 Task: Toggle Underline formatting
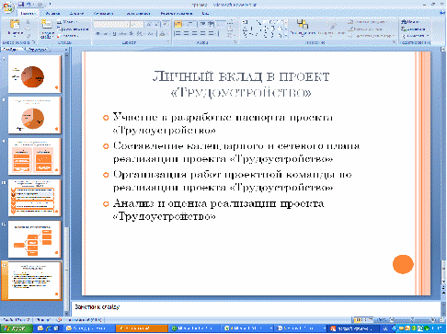coord(114,33)
